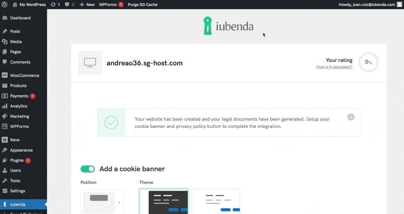This screenshot has width=404, height=214.
Task: Open WooCommerce in the sidebar menu
Action: tap(24, 75)
